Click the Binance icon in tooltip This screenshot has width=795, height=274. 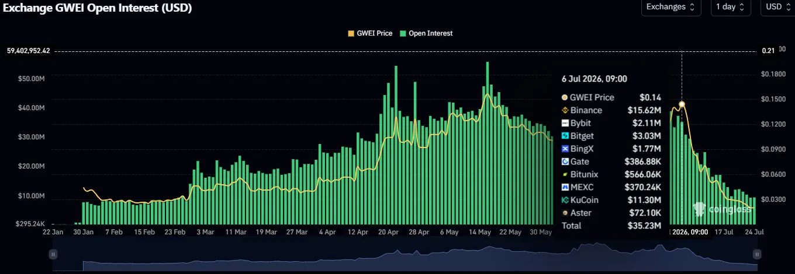coord(565,110)
